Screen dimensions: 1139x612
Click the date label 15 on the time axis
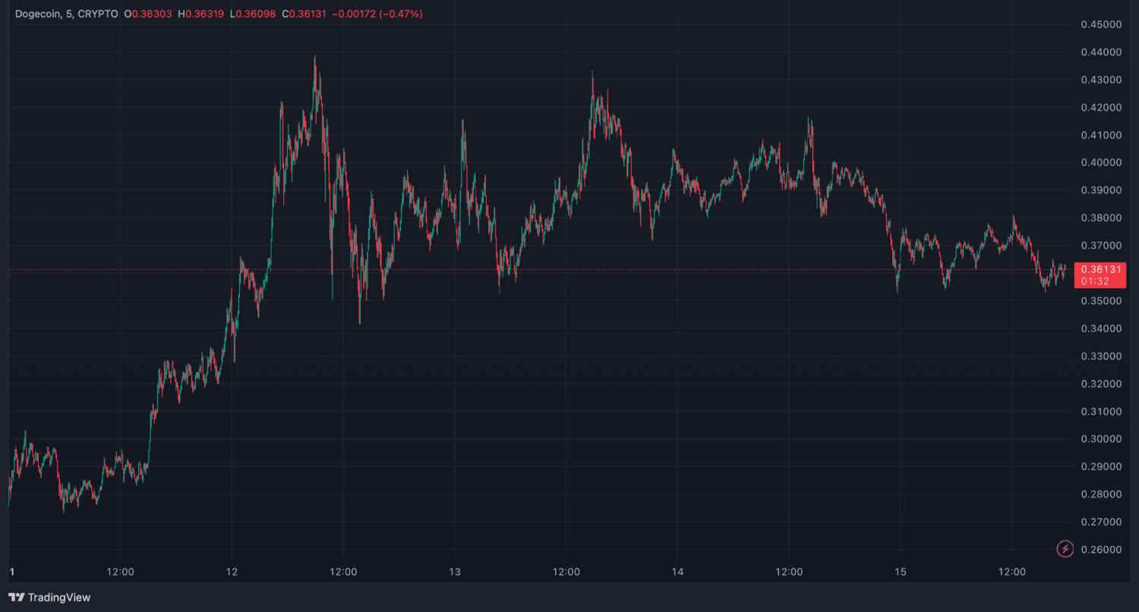[x=901, y=571]
